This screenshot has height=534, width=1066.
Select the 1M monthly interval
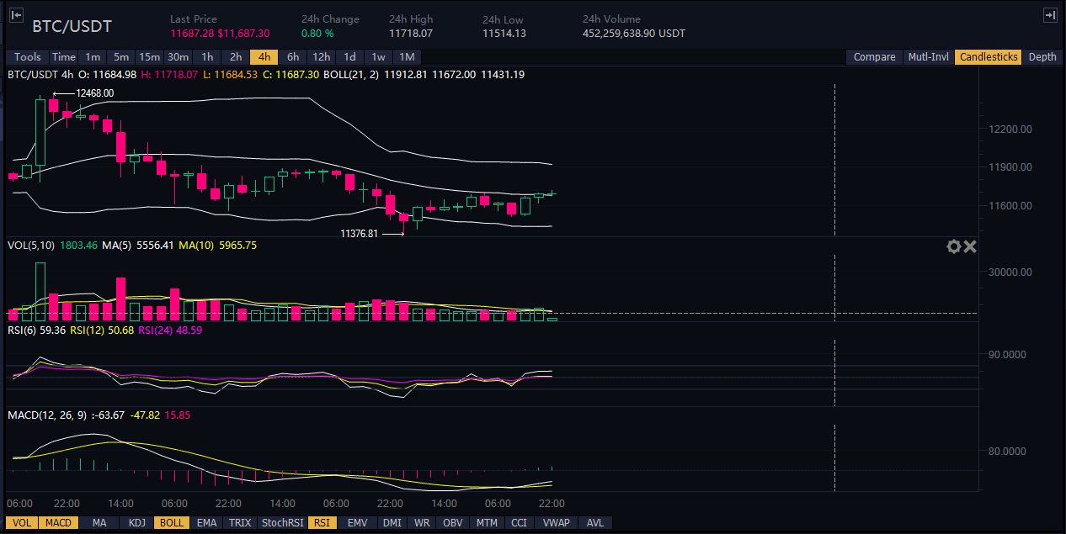(407, 57)
